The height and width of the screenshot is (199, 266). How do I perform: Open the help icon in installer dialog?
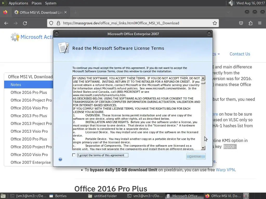60,159
